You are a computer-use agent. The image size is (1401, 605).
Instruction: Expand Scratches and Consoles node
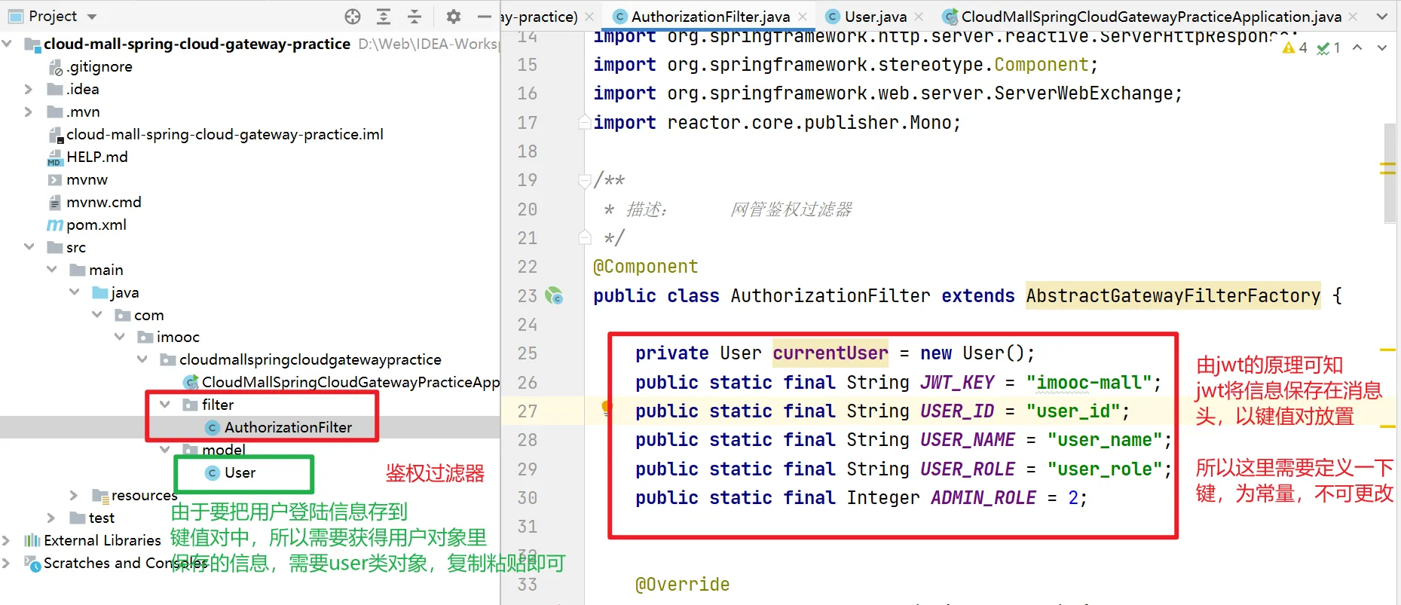pyautogui.click(x=6, y=563)
